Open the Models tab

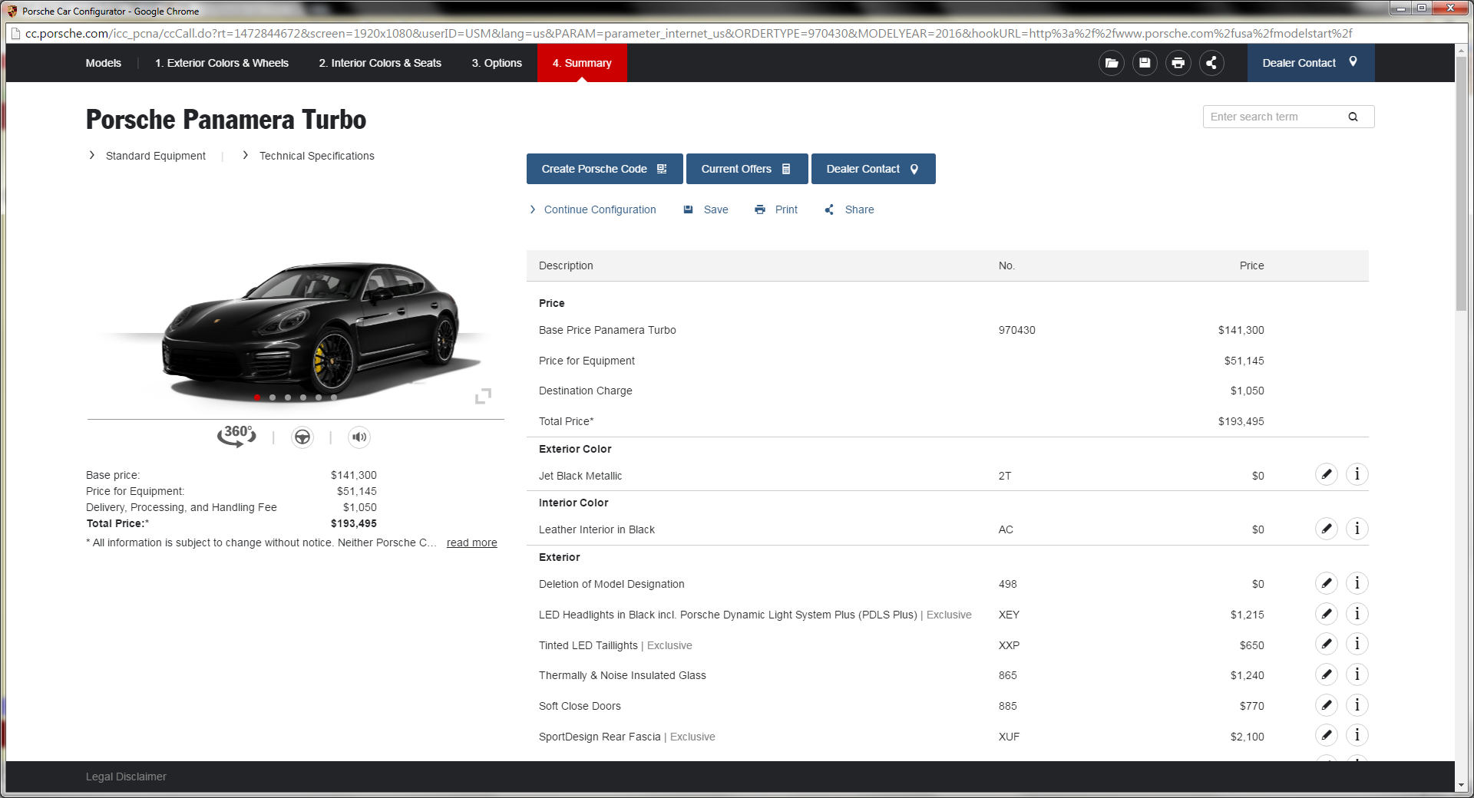click(104, 63)
